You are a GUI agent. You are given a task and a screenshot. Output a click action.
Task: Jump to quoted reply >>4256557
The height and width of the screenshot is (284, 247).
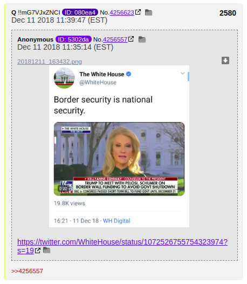27,271
